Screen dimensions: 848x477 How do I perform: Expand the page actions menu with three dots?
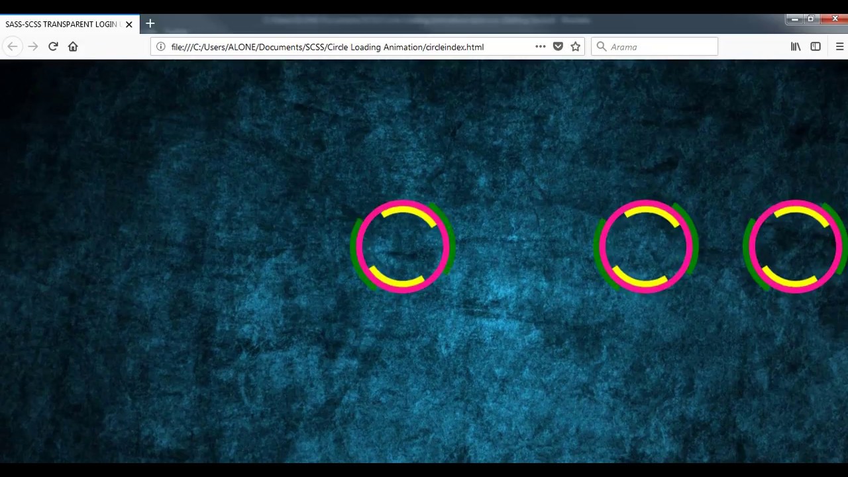[540, 46]
